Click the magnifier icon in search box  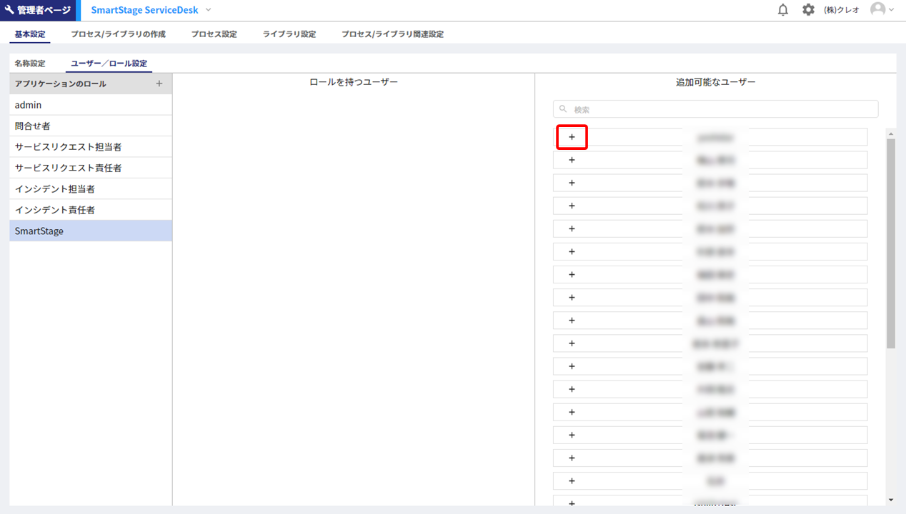point(563,109)
